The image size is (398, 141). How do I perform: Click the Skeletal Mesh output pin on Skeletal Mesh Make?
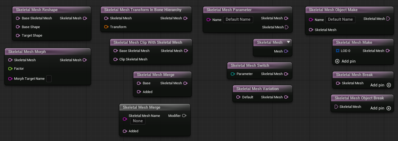[x=388, y=51]
